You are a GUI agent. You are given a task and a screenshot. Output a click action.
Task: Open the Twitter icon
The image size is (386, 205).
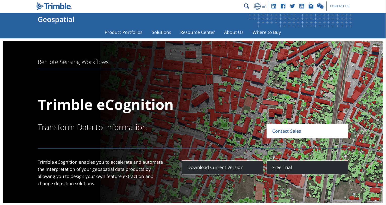tap(292, 6)
